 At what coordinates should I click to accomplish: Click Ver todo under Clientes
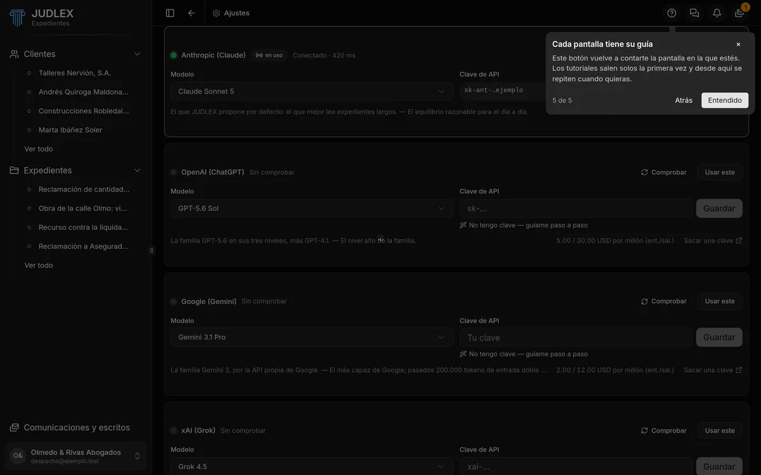click(x=39, y=149)
